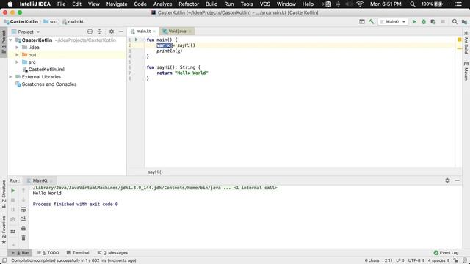Select the main.kt editor tab

coord(143,31)
